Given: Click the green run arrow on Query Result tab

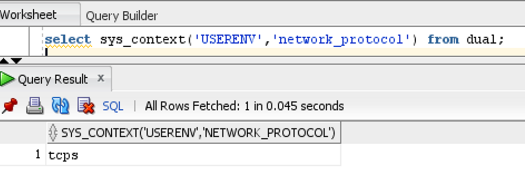Looking at the screenshot, I should click(7, 79).
